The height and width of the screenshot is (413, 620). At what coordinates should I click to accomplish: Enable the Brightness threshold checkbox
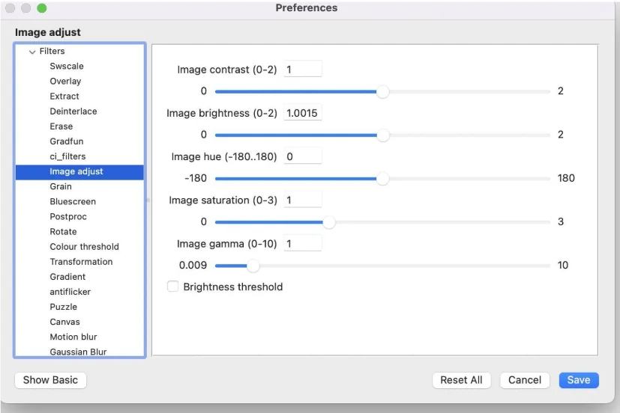(173, 287)
